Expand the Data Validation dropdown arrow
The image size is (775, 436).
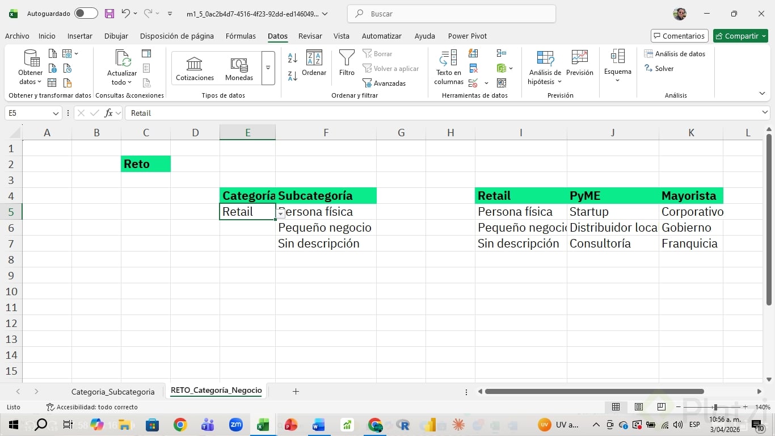coord(486,83)
